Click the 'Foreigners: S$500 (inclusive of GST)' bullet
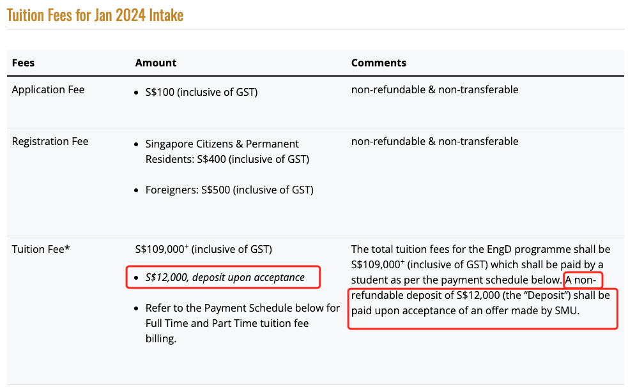 click(x=229, y=190)
